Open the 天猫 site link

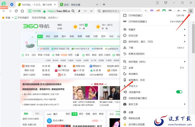(x=62, y=66)
